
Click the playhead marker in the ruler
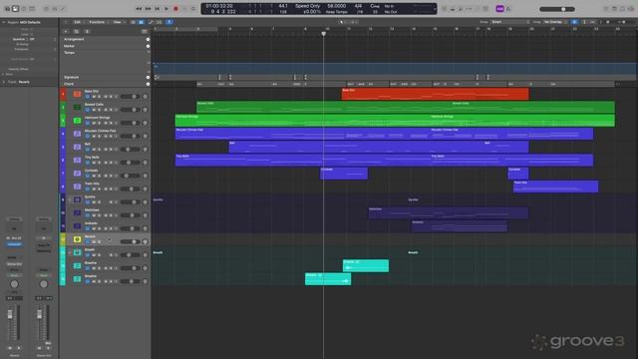pos(323,34)
